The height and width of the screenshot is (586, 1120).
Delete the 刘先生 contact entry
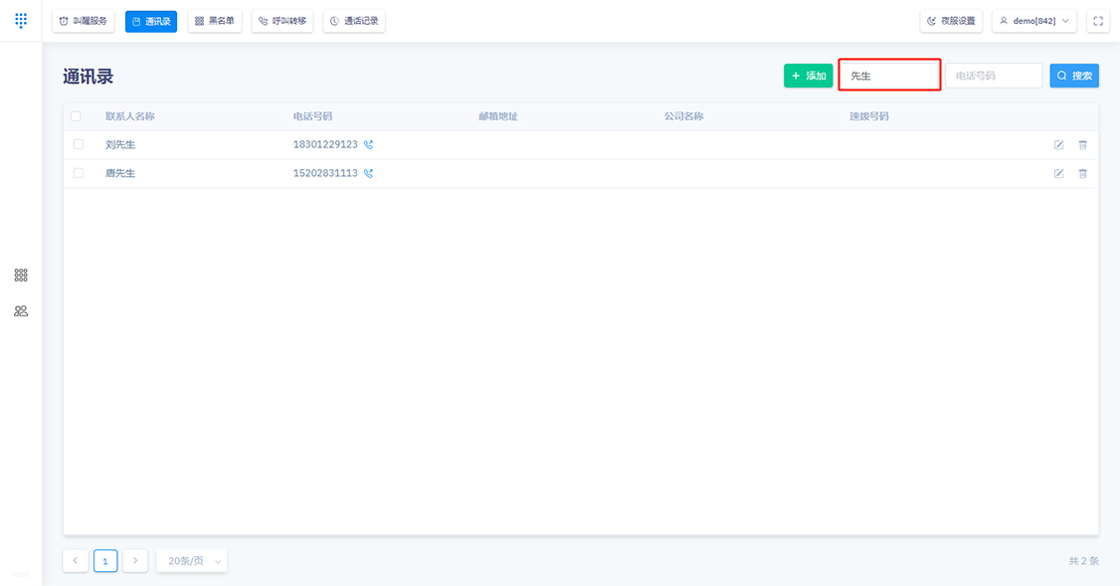[1083, 145]
